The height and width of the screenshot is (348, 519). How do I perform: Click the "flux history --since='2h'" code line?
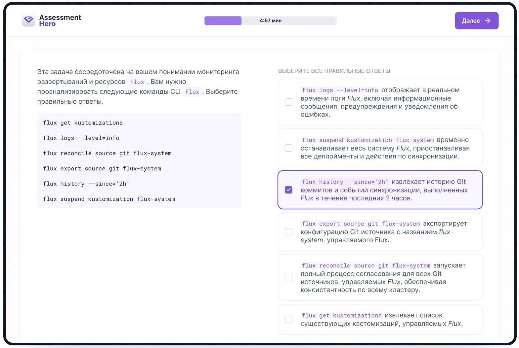point(86,184)
